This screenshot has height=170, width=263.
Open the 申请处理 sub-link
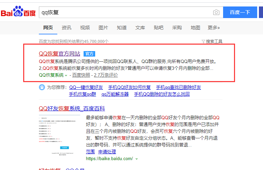coord(107,152)
